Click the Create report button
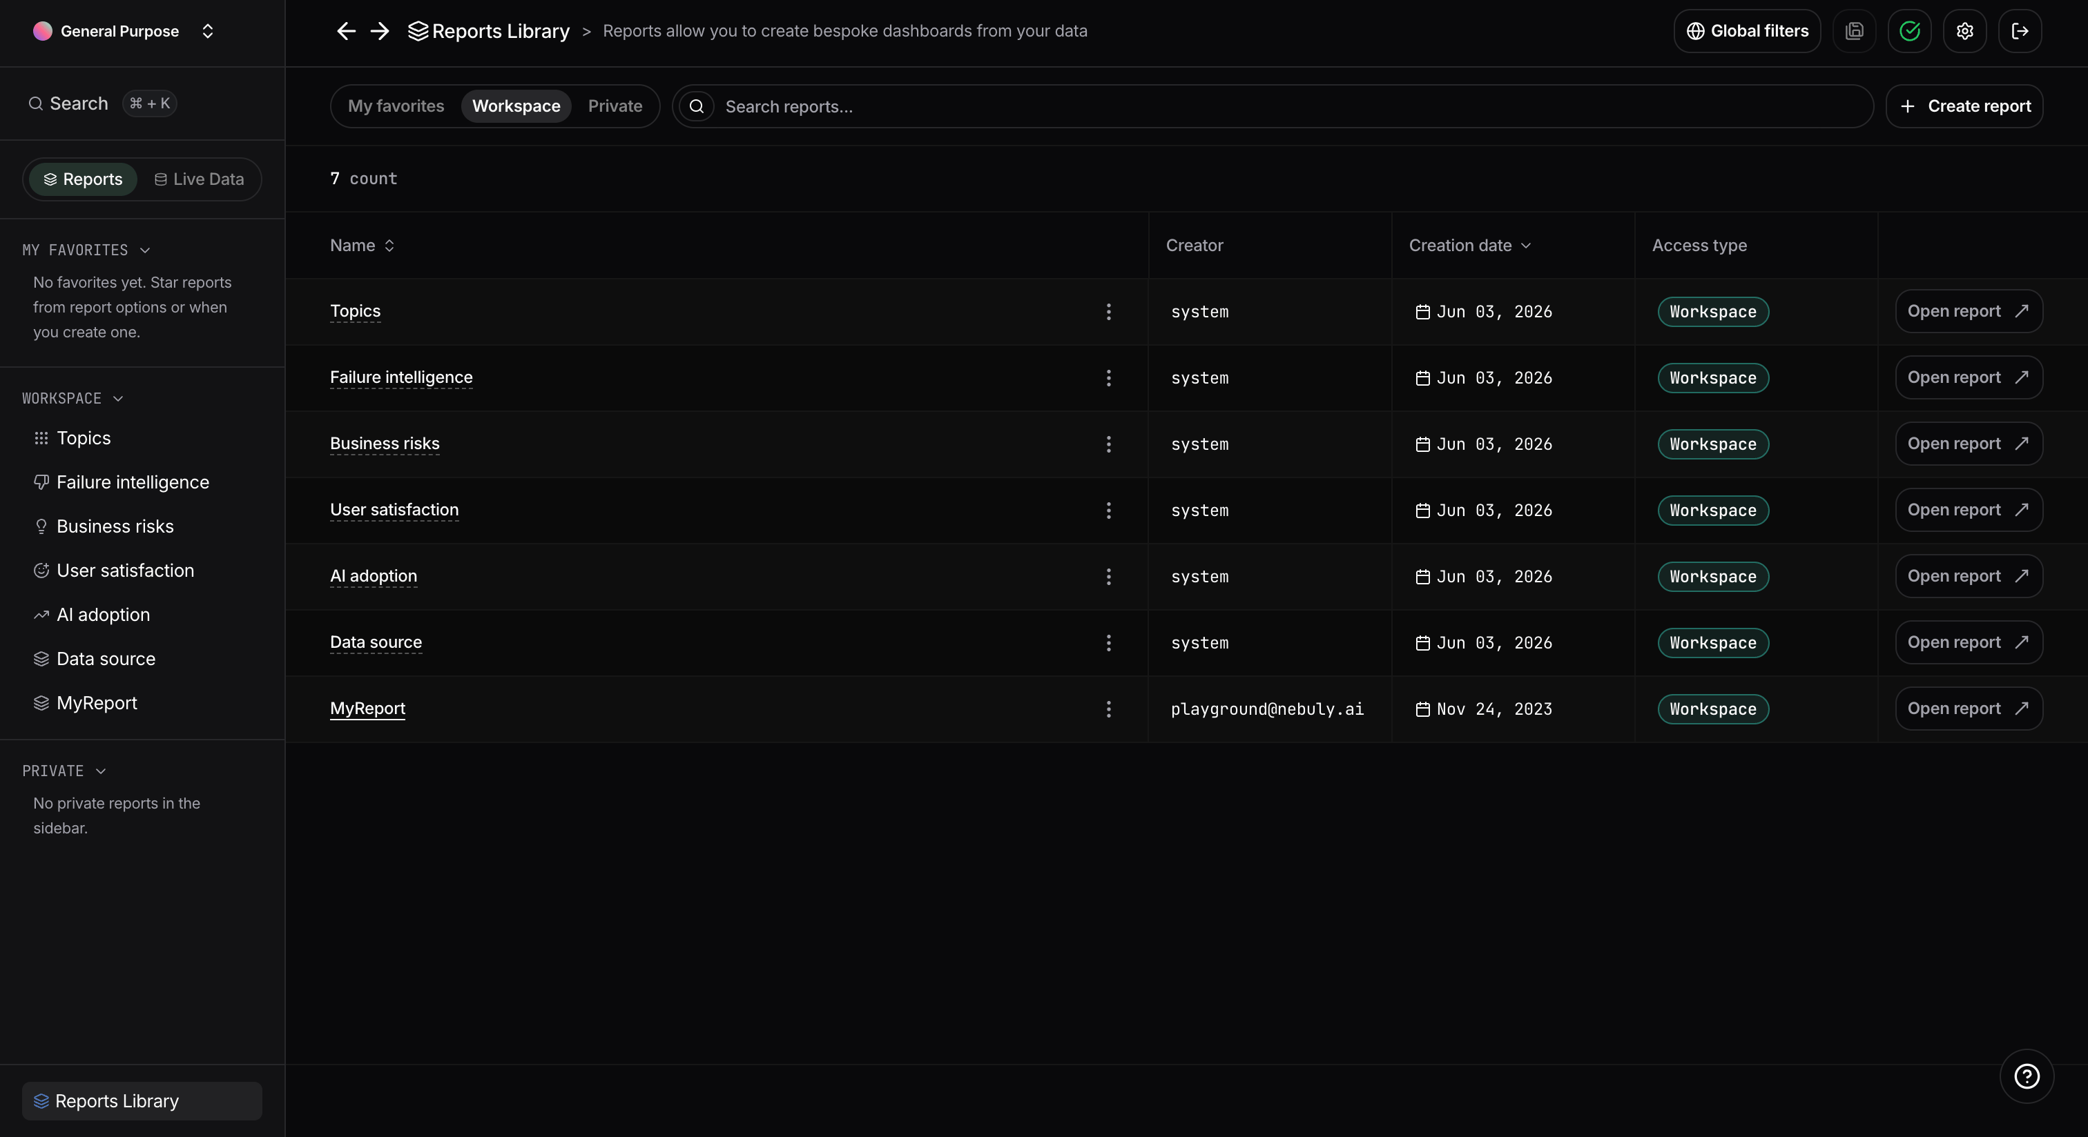Screen dimensions: 2088x1137 pos(1964,106)
